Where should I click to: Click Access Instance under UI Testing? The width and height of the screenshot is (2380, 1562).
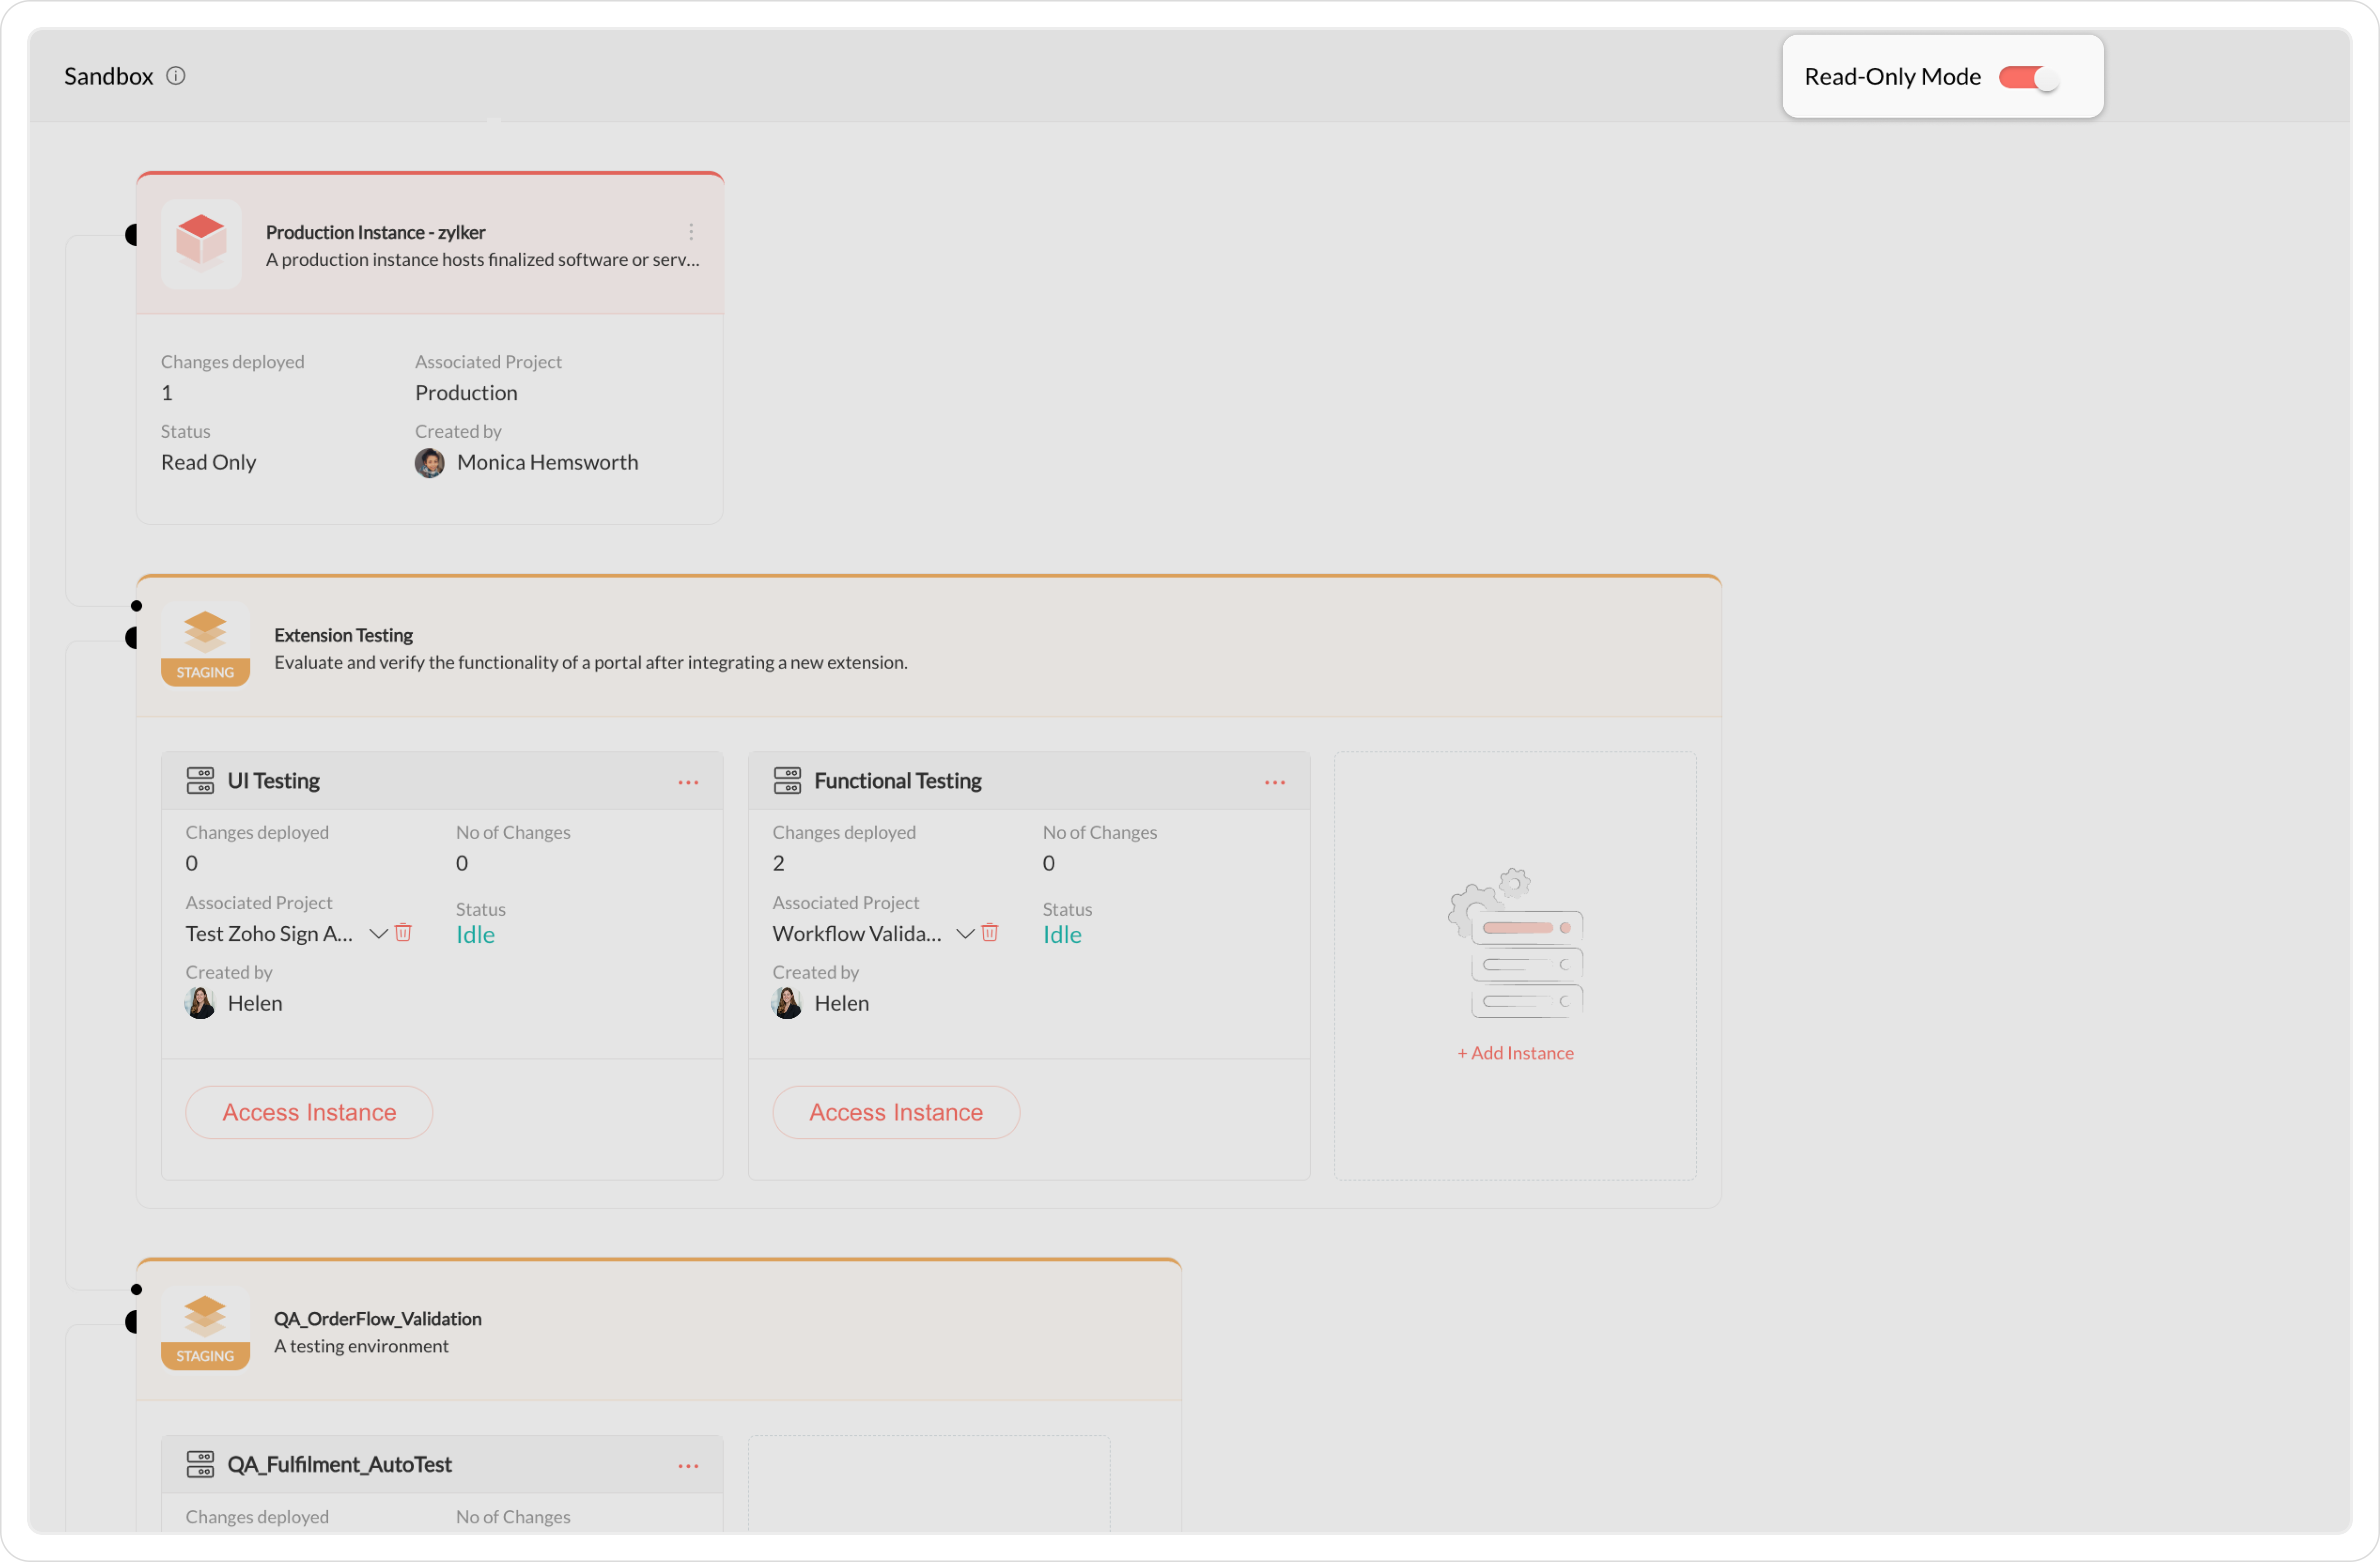309,1112
